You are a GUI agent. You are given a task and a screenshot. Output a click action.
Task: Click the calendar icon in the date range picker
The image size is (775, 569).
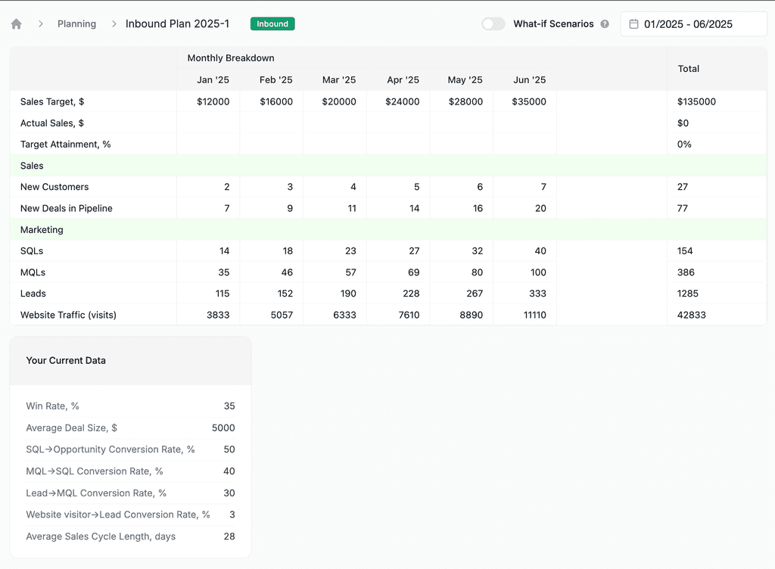(633, 23)
